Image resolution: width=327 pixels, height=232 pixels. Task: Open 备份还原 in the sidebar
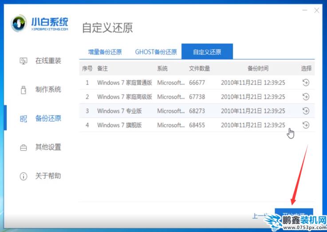48,118
